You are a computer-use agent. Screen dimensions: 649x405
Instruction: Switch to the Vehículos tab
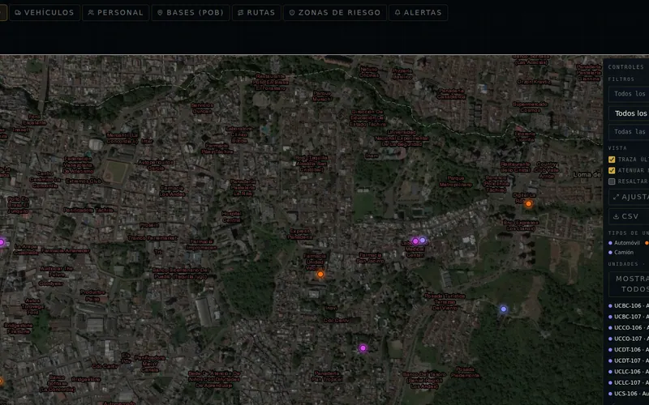pos(45,12)
